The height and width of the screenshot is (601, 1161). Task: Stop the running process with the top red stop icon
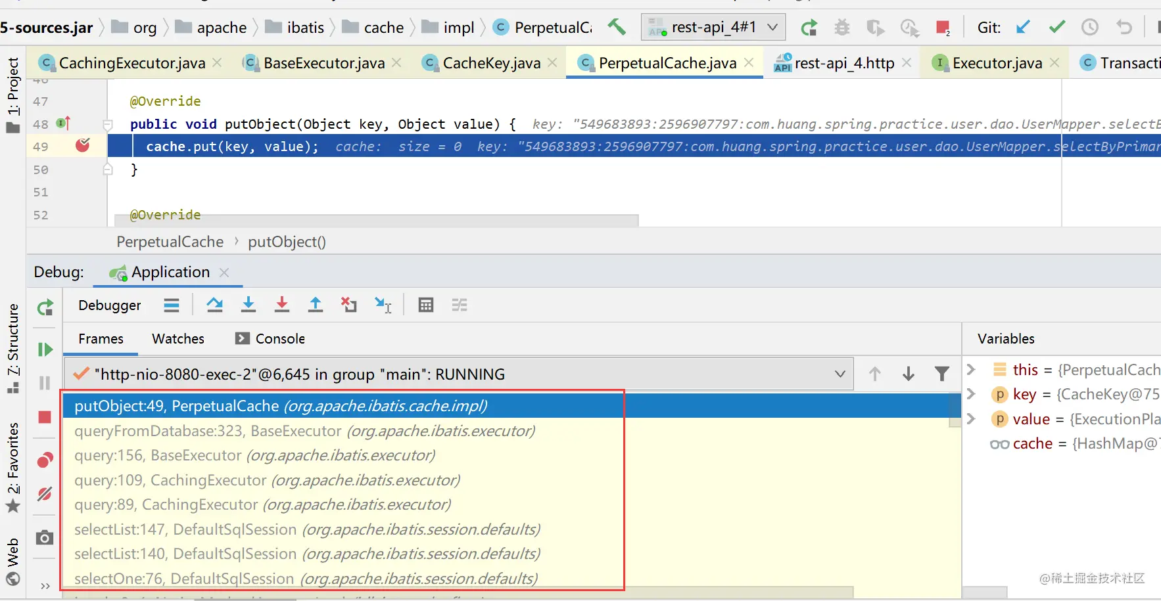943,28
